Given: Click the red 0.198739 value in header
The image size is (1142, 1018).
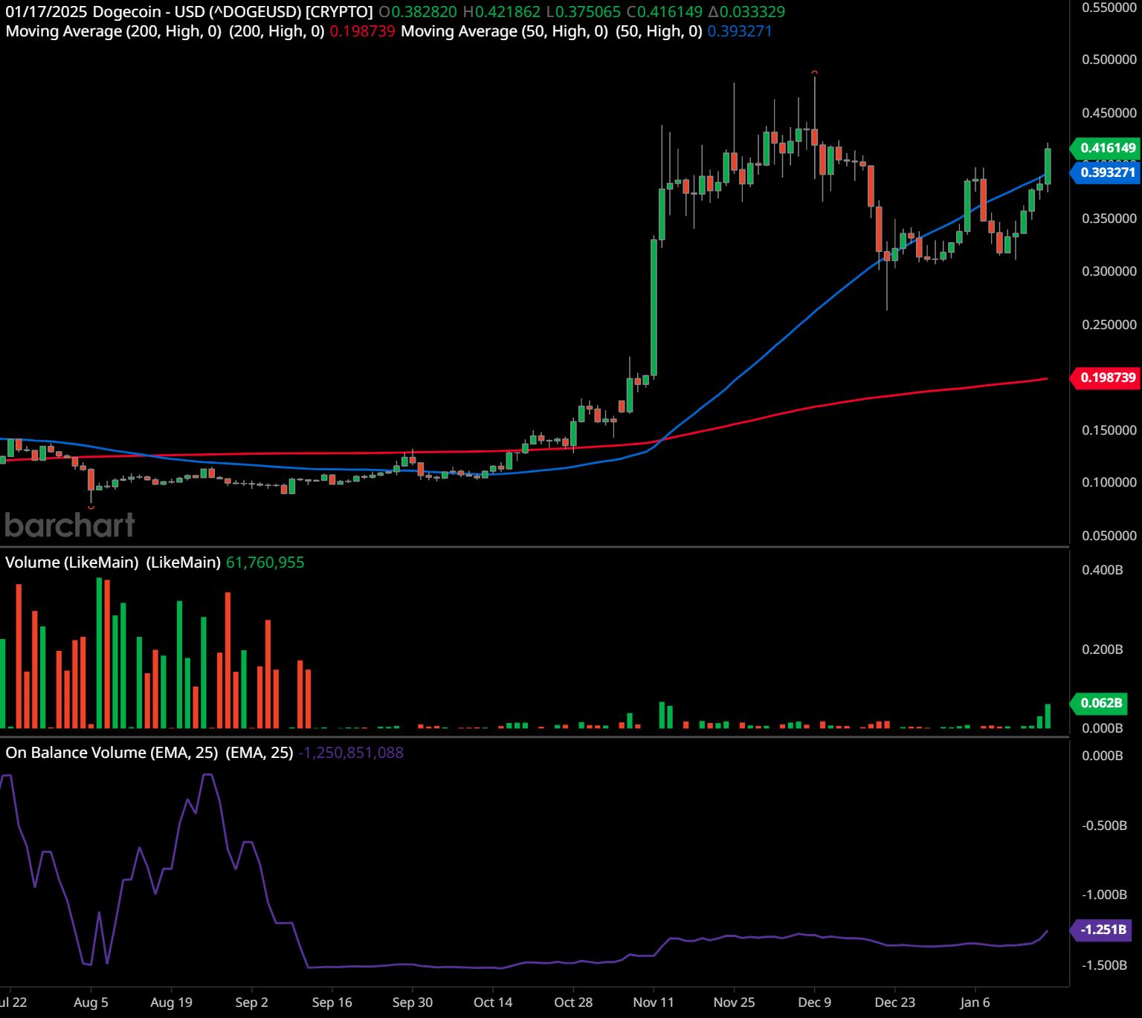Looking at the screenshot, I should pyautogui.click(x=362, y=31).
